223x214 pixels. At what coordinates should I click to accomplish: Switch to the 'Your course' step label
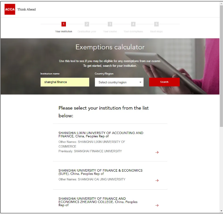(110, 32)
